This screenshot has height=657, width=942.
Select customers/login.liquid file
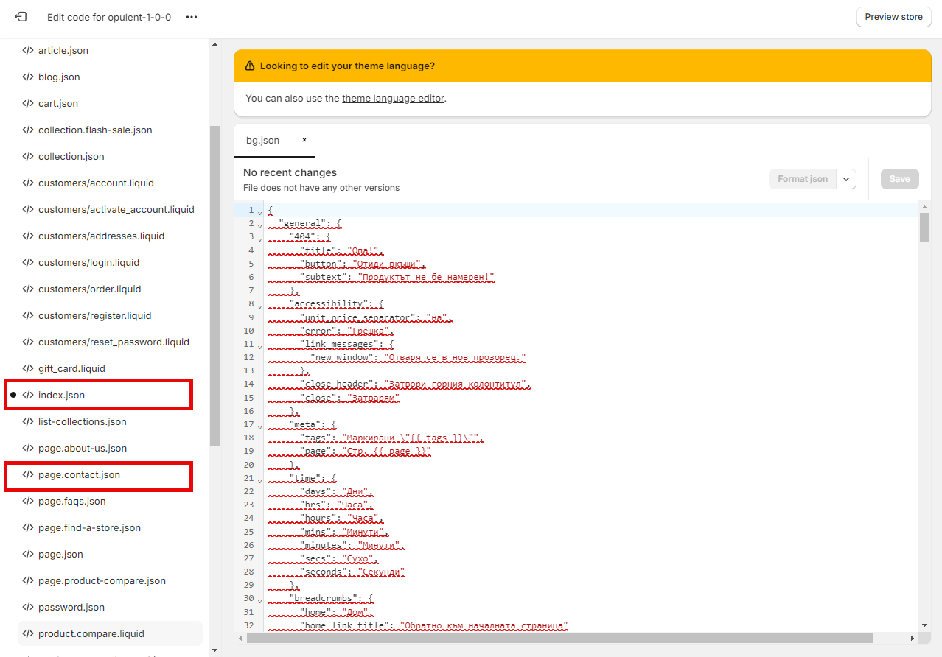point(88,263)
